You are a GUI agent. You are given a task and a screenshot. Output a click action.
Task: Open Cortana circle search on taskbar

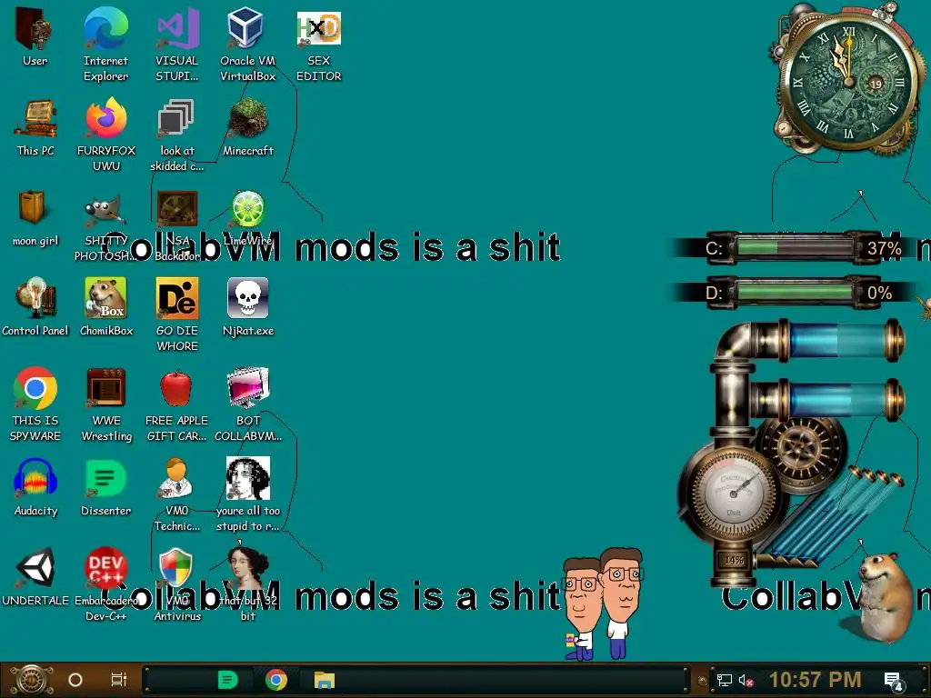[75, 680]
